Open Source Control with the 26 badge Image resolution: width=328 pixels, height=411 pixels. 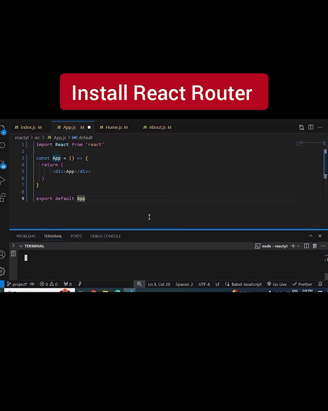(x=3, y=164)
